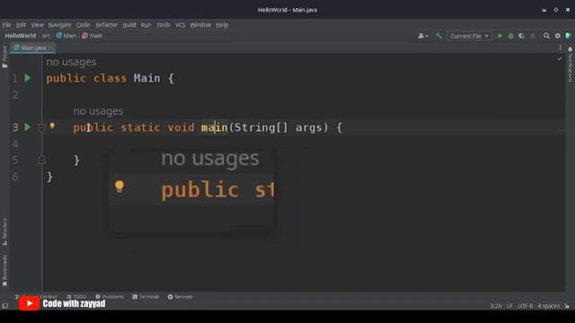Select the Main.java editor tab
The width and height of the screenshot is (575, 323).
[33, 48]
